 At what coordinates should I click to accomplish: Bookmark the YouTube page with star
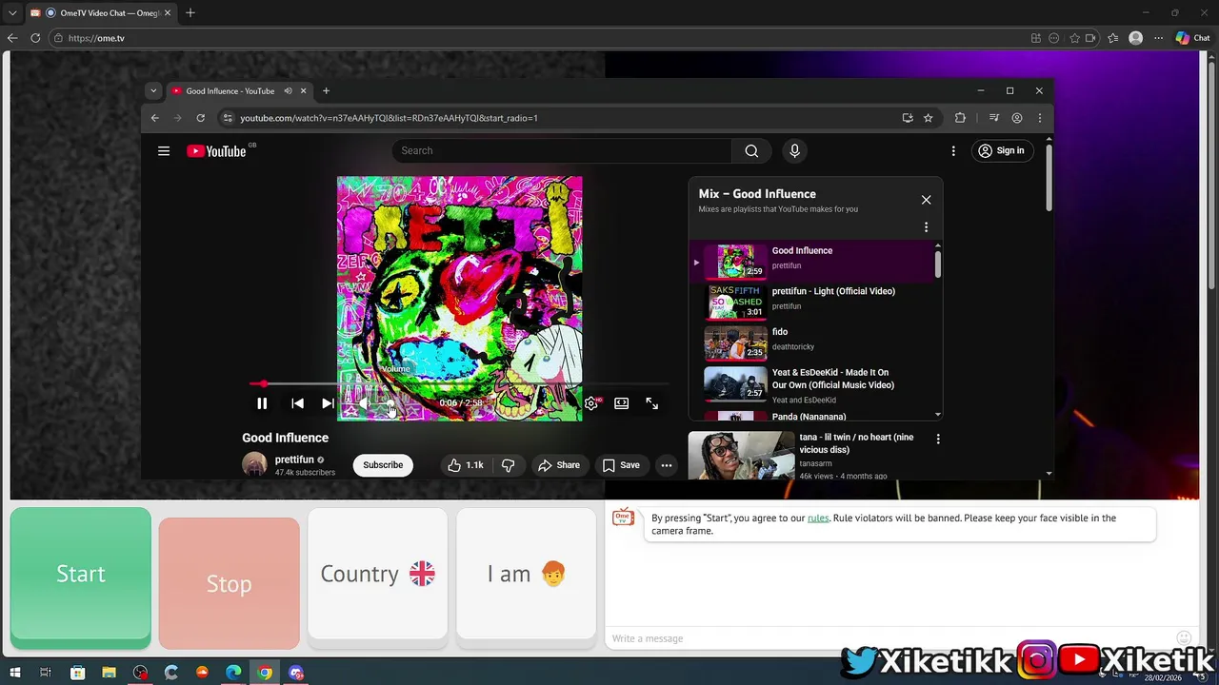coord(928,118)
